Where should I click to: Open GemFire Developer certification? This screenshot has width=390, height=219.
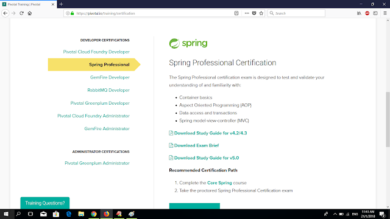click(x=110, y=77)
